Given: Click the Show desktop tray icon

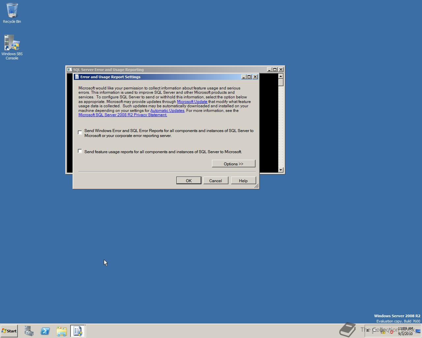Looking at the screenshot, I should coord(418,331).
